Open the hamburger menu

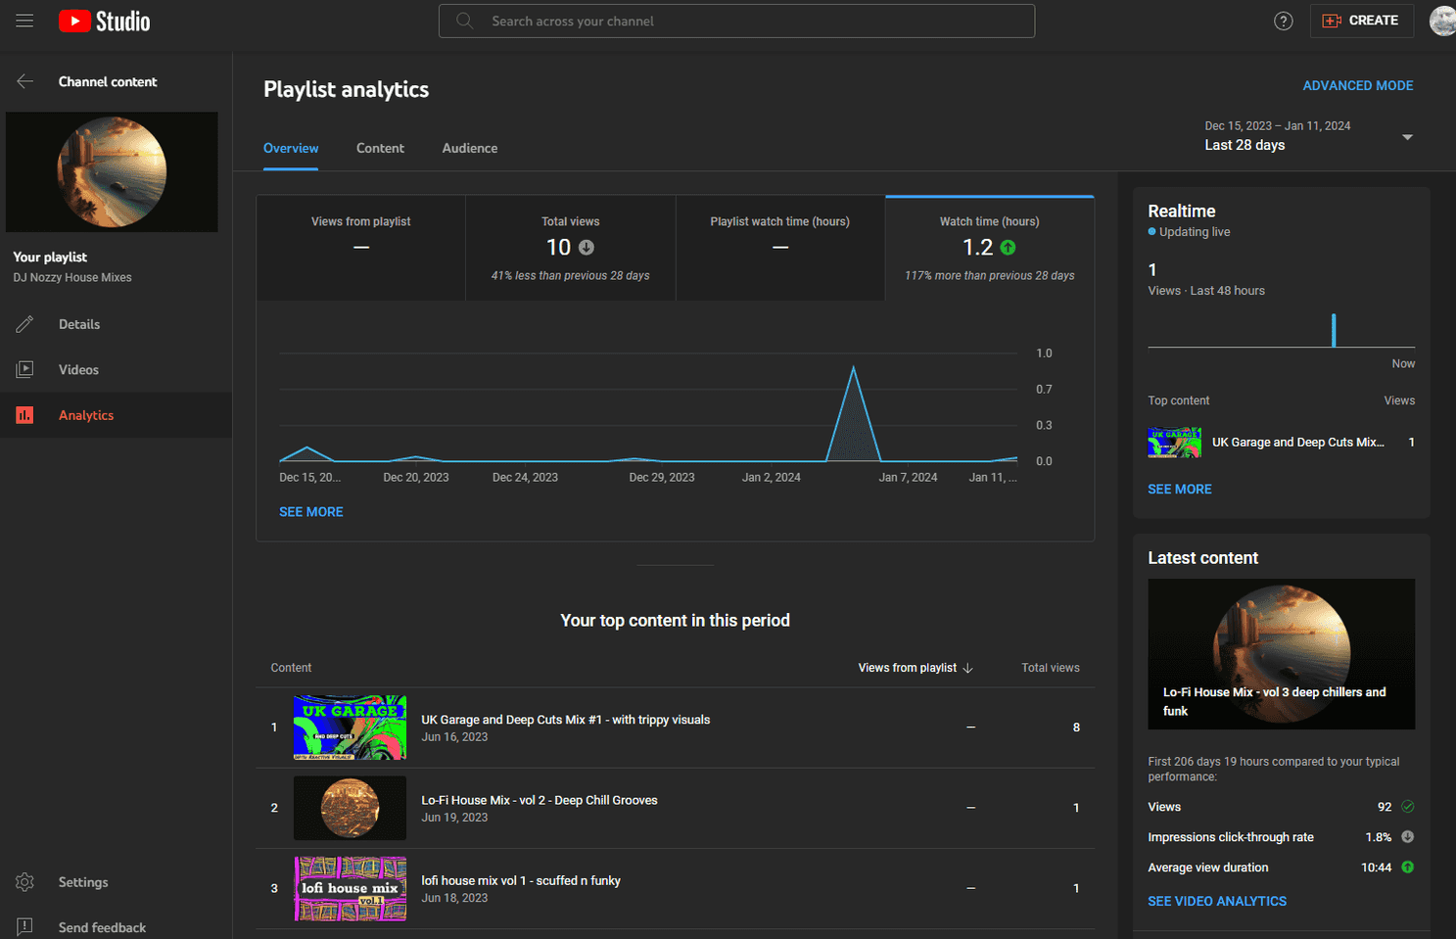click(24, 21)
